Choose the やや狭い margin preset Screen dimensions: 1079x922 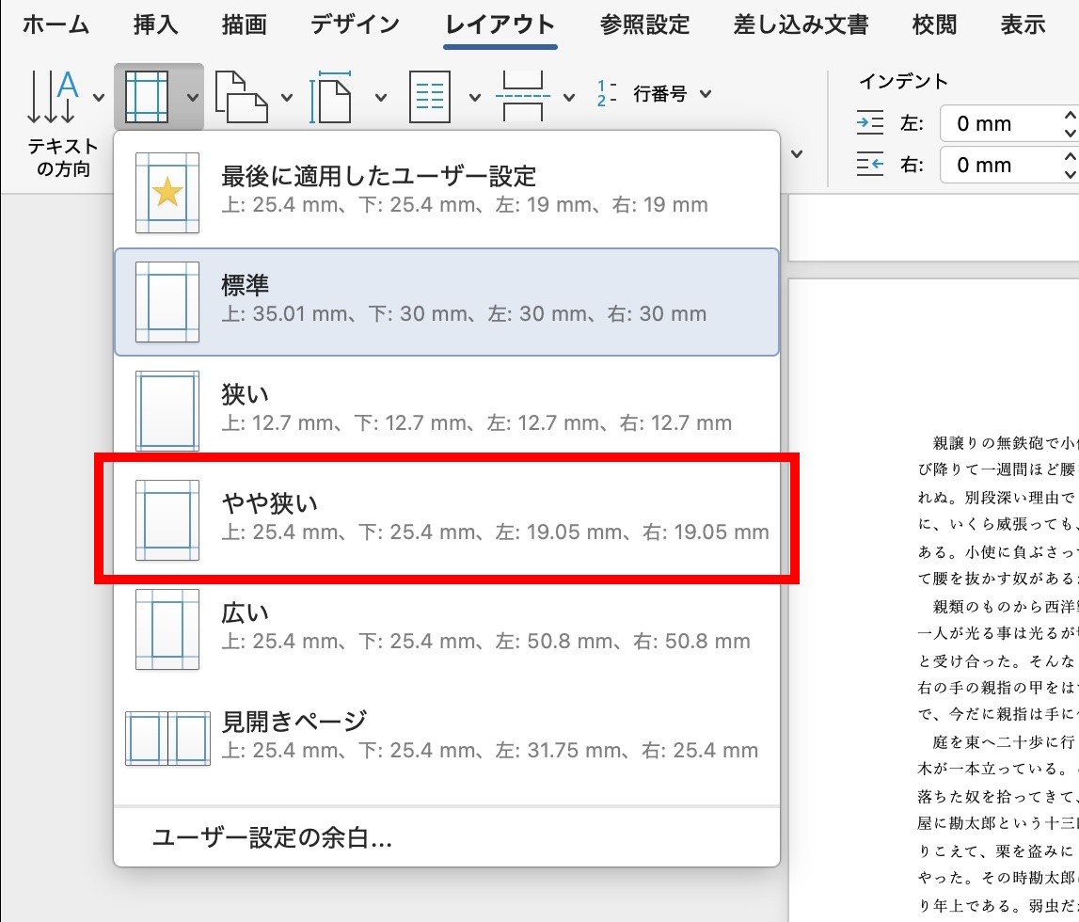point(447,519)
